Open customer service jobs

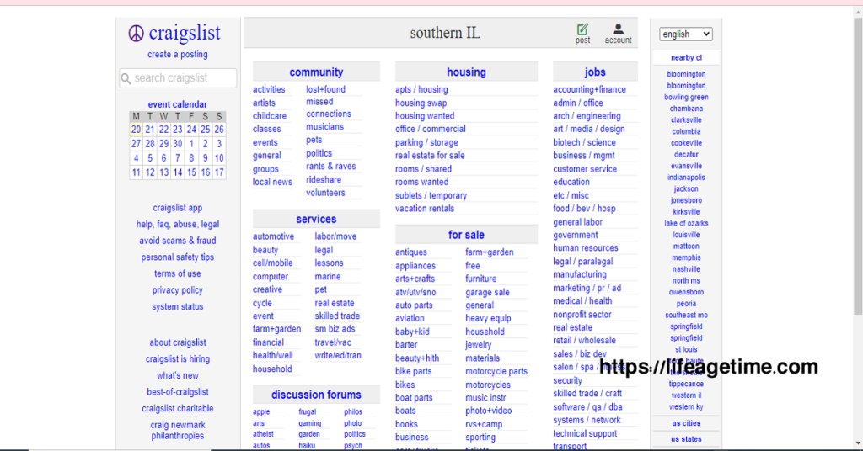click(x=585, y=169)
